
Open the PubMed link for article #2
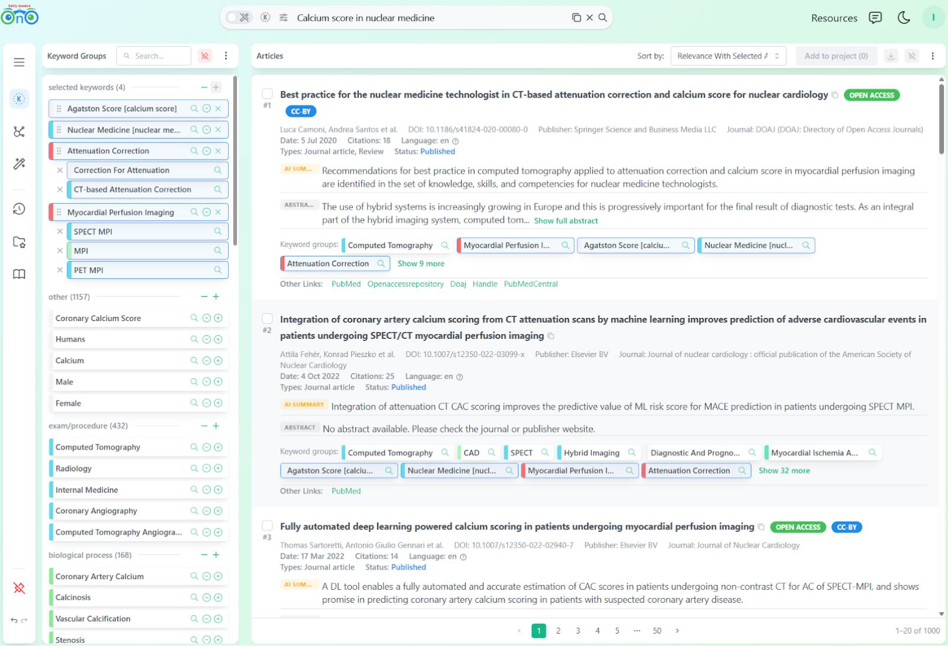pyautogui.click(x=346, y=491)
